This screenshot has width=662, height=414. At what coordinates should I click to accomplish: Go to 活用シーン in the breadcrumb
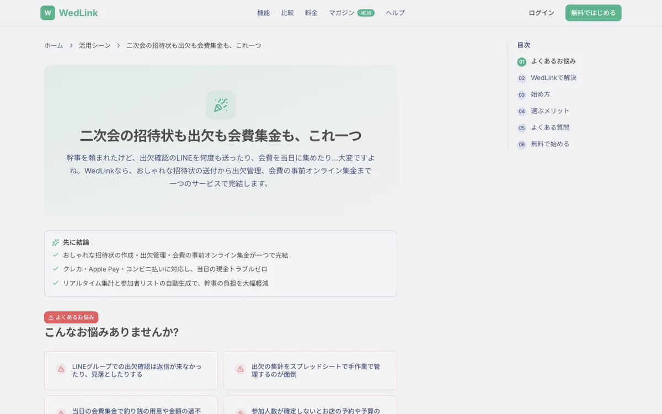point(95,45)
